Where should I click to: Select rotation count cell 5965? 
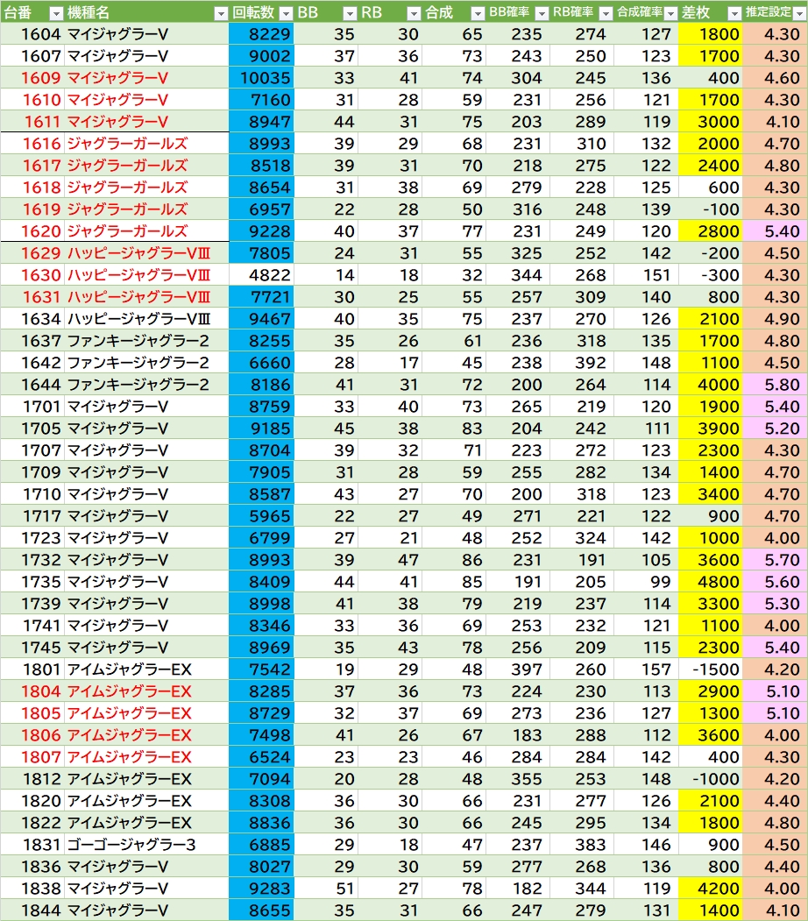[x=261, y=516]
